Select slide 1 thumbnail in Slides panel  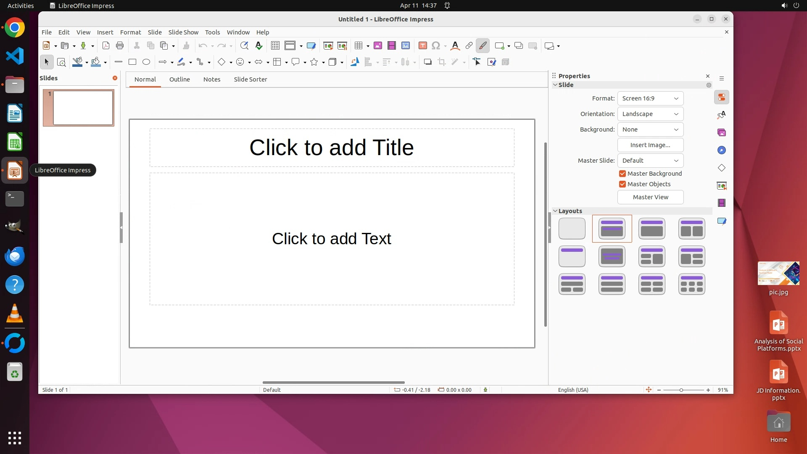[x=83, y=108]
